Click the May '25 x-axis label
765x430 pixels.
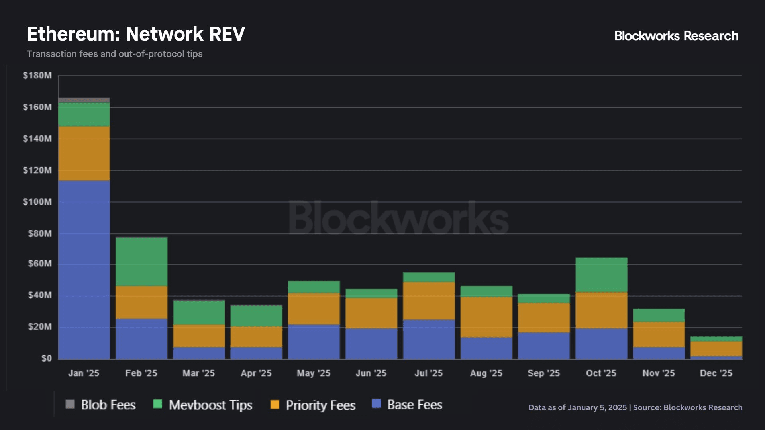(x=314, y=373)
